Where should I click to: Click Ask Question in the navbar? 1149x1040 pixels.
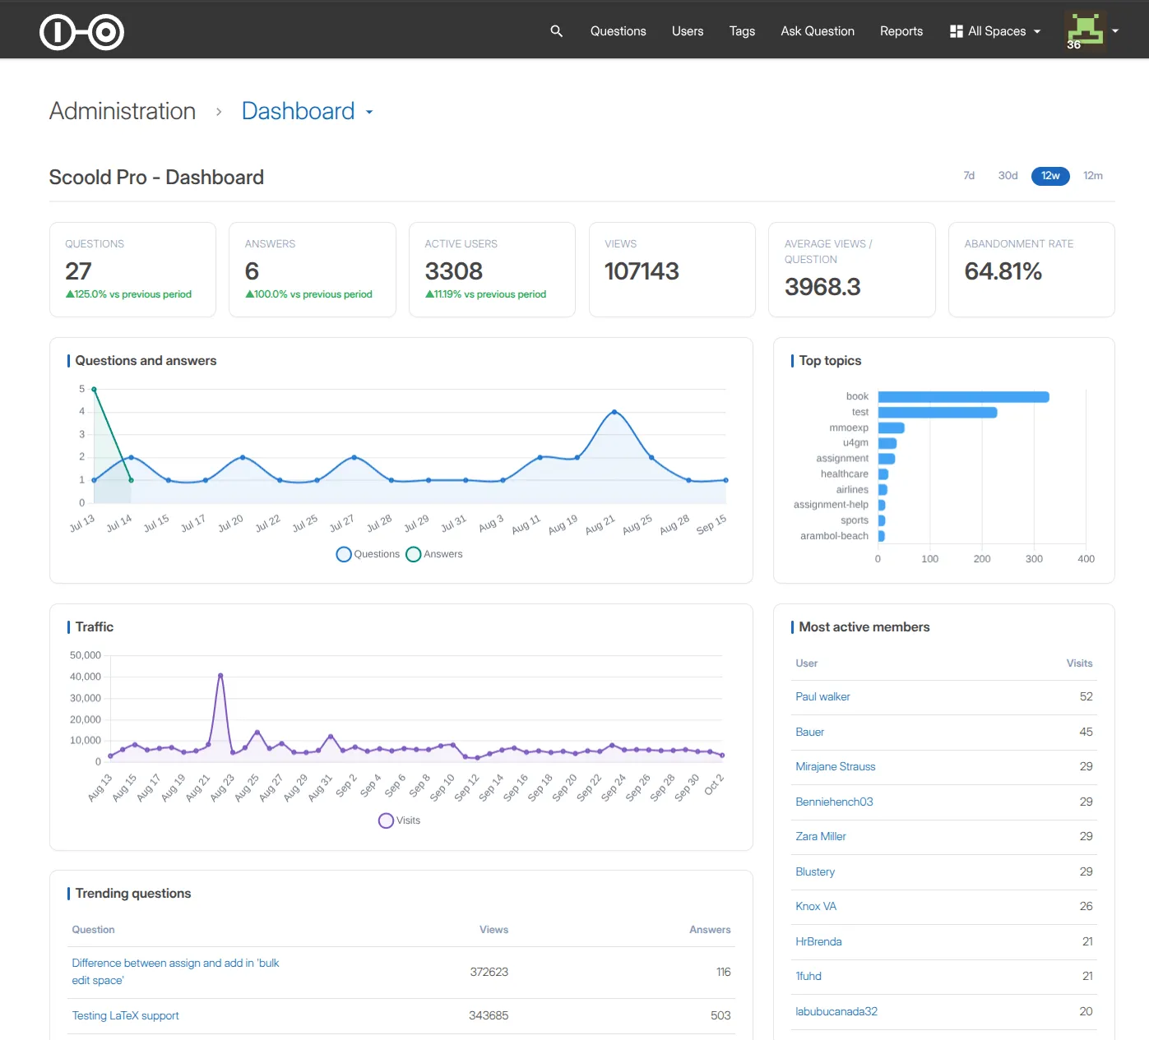(x=818, y=31)
